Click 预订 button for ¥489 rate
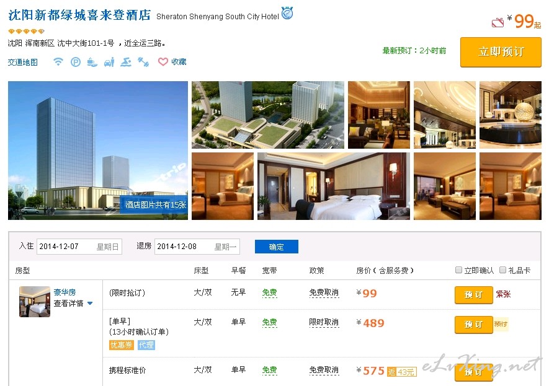The width and height of the screenshot is (549, 386). click(x=474, y=325)
